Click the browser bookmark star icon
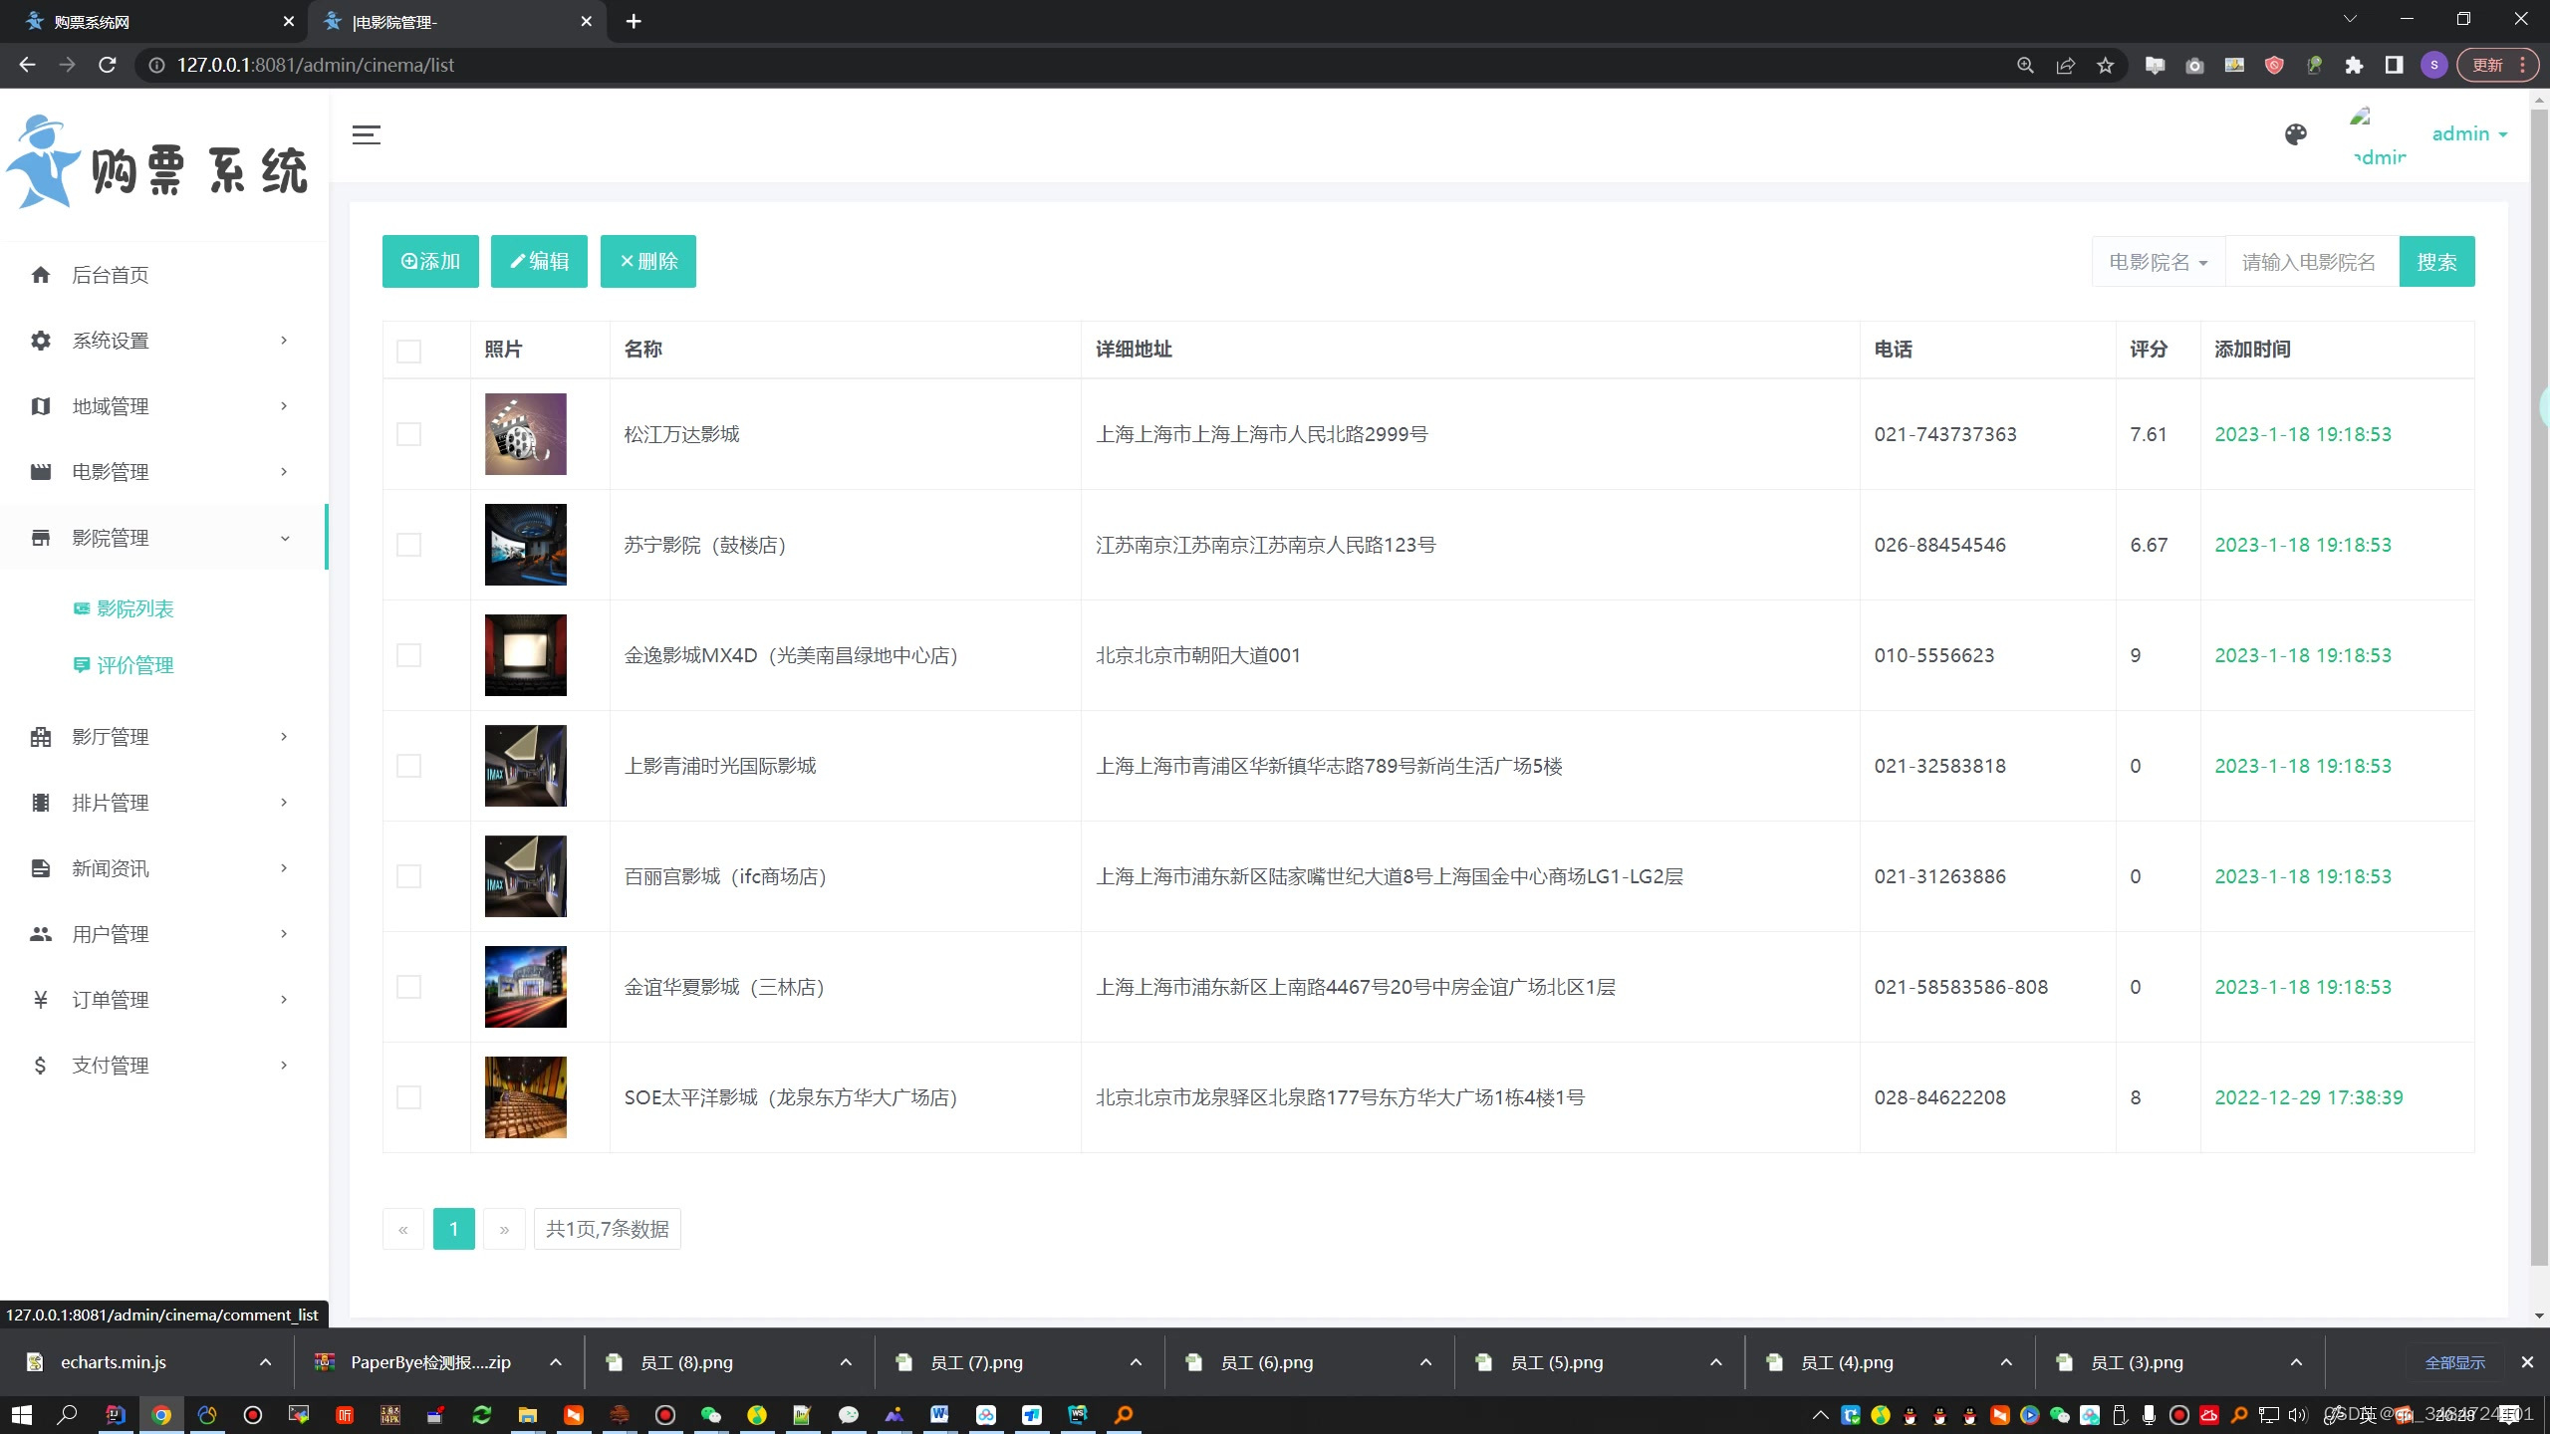This screenshot has width=2550, height=1434. (x=2105, y=66)
